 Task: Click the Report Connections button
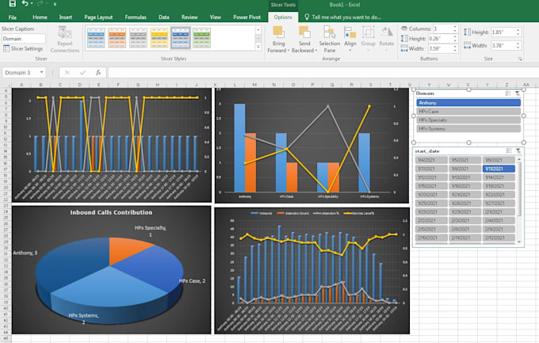65,40
